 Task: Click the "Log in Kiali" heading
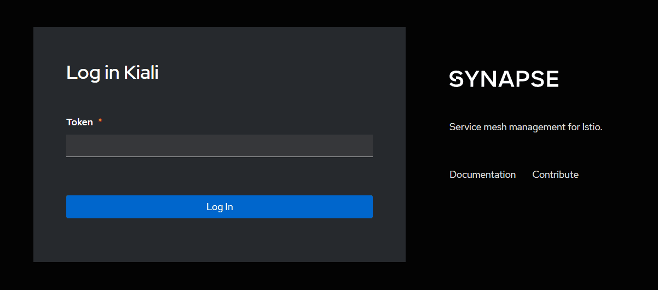(112, 72)
